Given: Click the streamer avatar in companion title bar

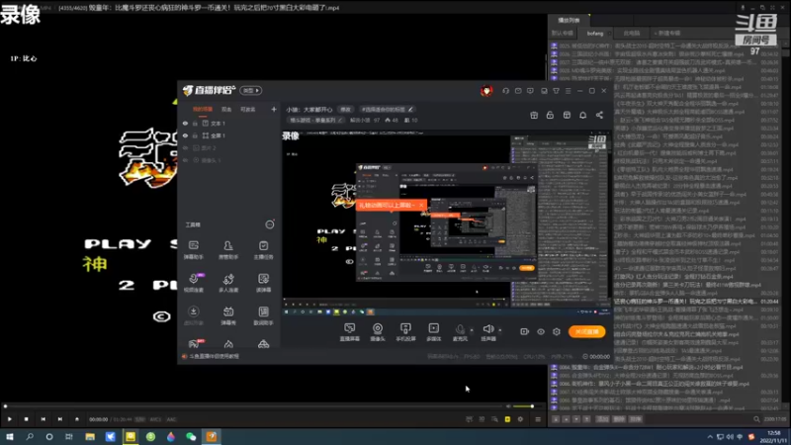Looking at the screenshot, I should [x=486, y=91].
